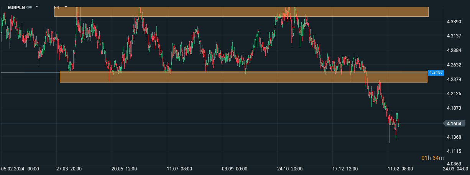Viewport: 470px width, 175px height.
Task: Click the 27.03 20:00 time axis label
Action: click(68, 169)
